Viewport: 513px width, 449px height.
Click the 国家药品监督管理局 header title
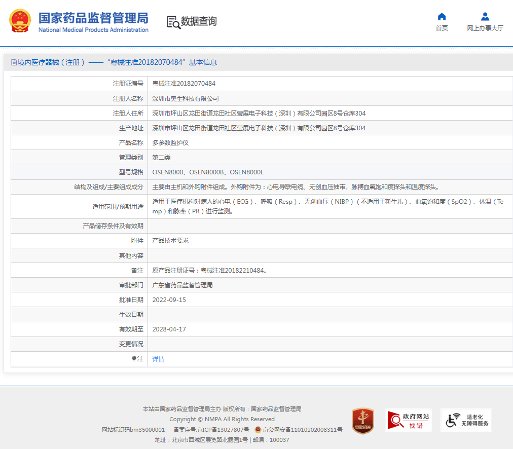(x=93, y=18)
